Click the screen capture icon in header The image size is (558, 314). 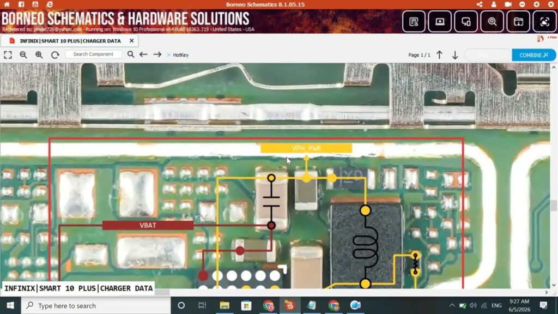tap(544, 22)
